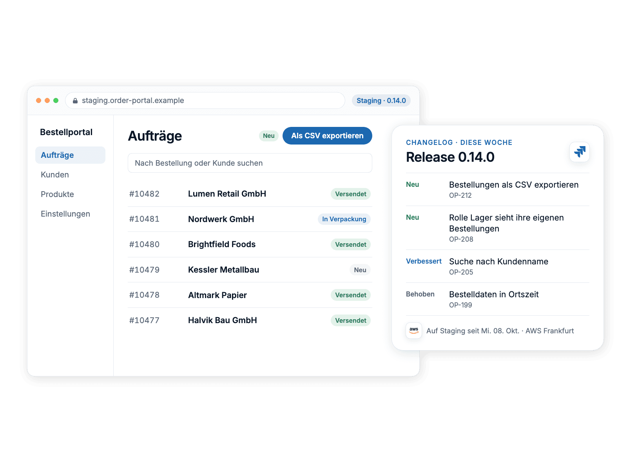This screenshot has height=470, width=627.
Task: Open the Nordwerk GmbH order row
Action: click(250, 219)
